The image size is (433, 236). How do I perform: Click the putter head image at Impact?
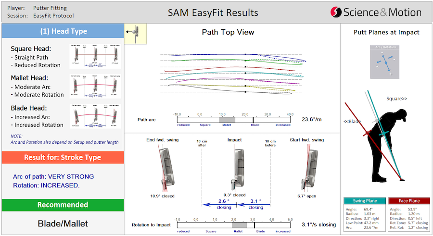pyautogui.click(x=238, y=170)
